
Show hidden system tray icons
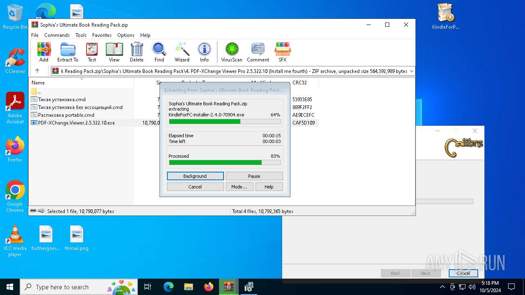tap(443, 287)
